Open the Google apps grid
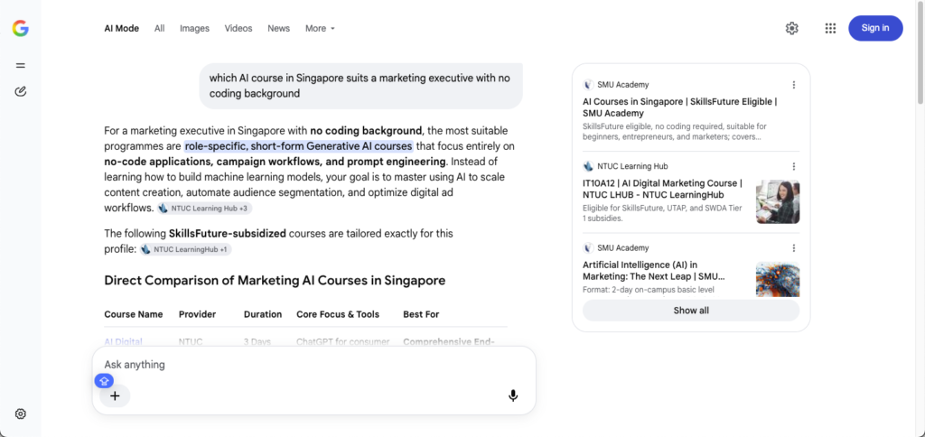The height and width of the screenshot is (437, 925). [x=831, y=28]
